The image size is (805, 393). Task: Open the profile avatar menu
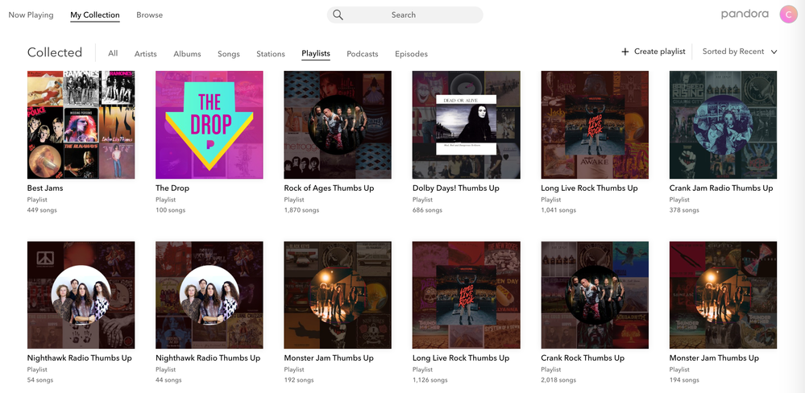tap(789, 14)
